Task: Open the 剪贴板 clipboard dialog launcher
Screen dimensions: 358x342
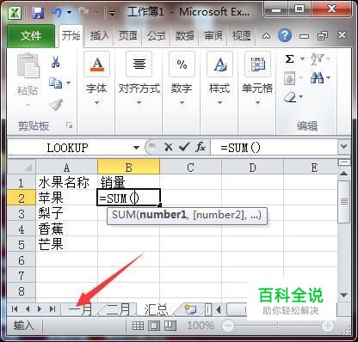Action: click(70, 125)
